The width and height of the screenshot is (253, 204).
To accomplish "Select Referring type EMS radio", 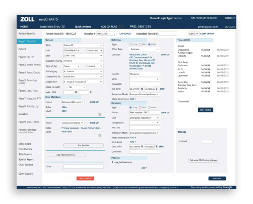I will (140, 44).
